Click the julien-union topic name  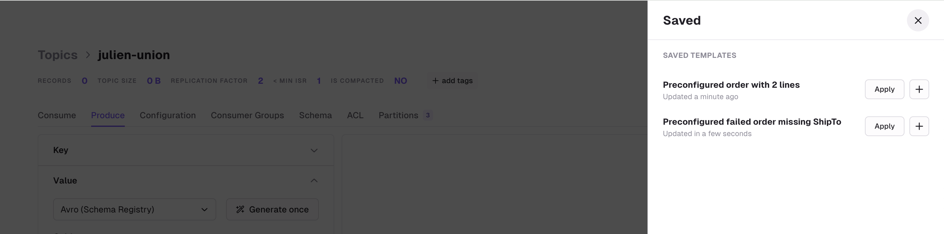click(x=134, y=55)
